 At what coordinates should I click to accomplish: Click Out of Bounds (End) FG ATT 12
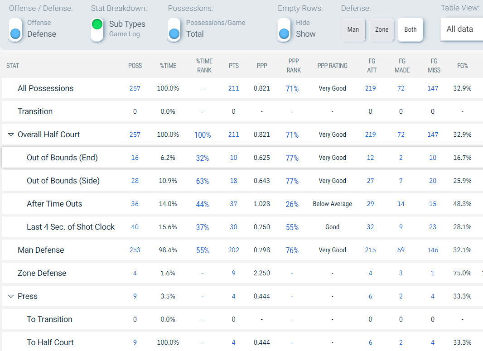click(370, 158)
